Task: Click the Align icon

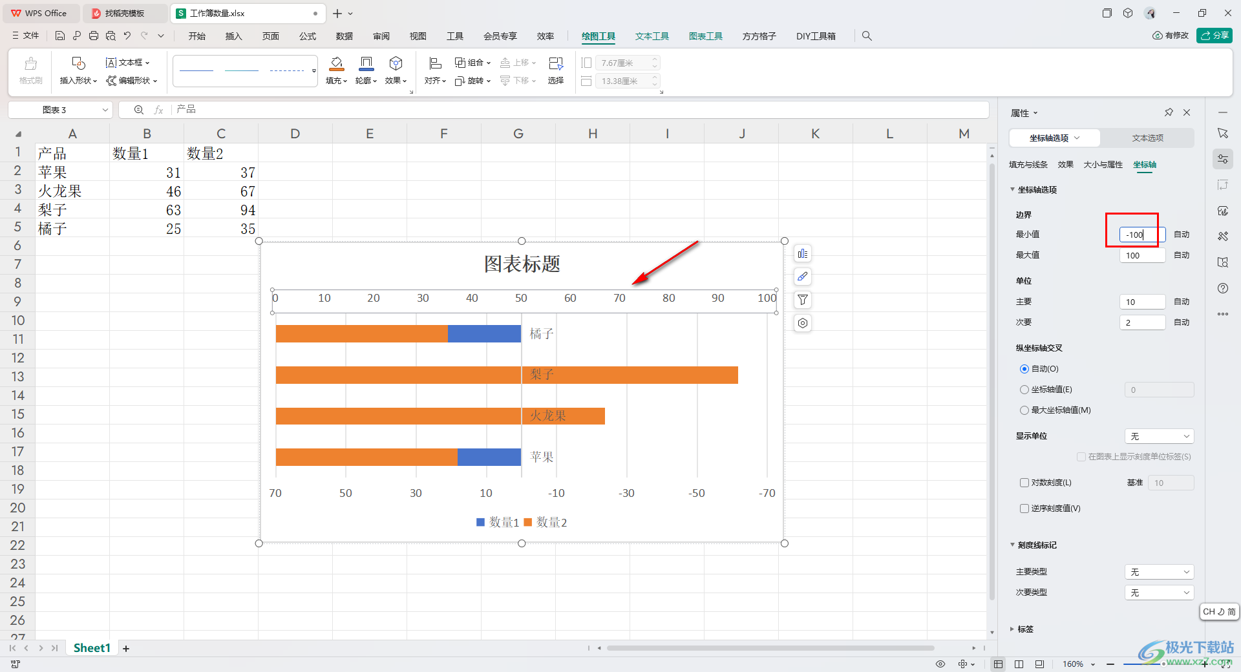Action: pyautogui.click(x=435, y=63)
